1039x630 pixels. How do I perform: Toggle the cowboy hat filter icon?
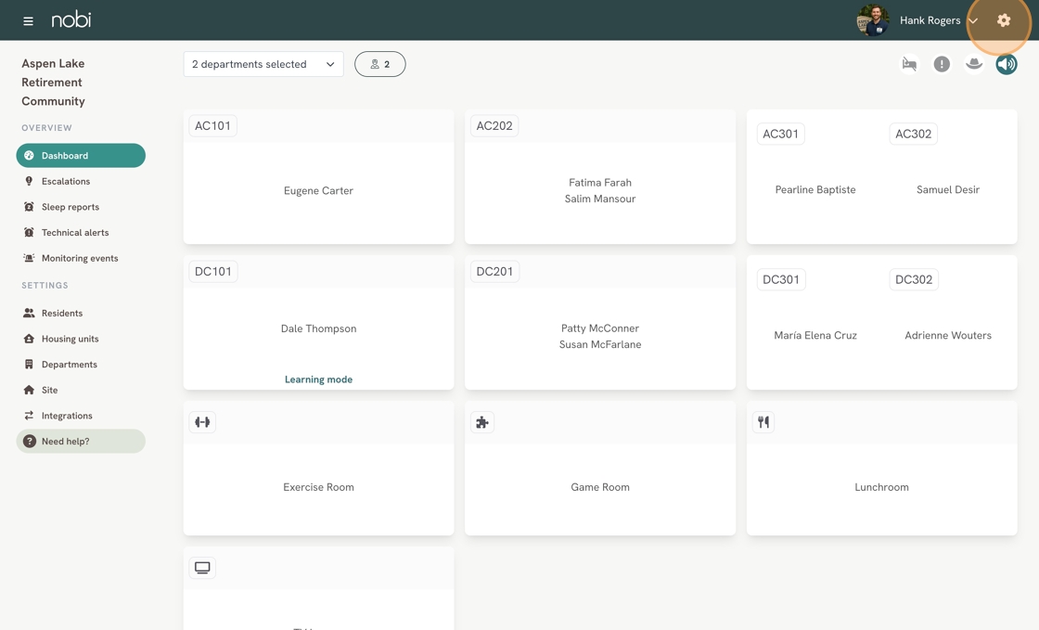point(974,64)
